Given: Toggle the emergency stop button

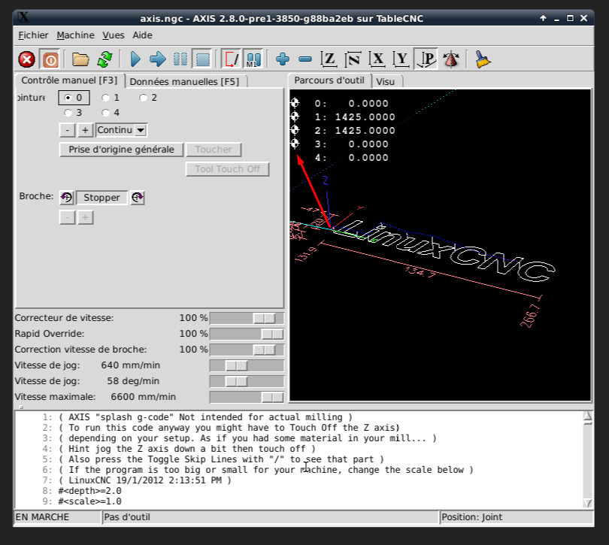Looking at the screenshot, I should (27, 59).
